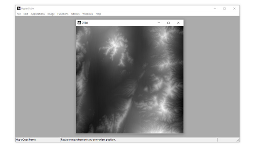Open the File menu
This screenshot has height=145, width=254.
point(19,14)
